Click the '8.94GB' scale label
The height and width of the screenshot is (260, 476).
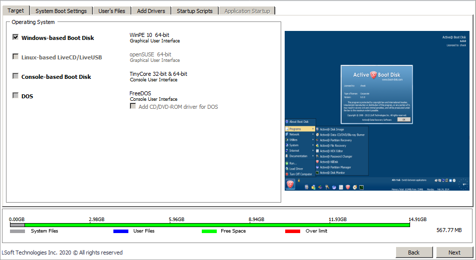tap(256, 220)
